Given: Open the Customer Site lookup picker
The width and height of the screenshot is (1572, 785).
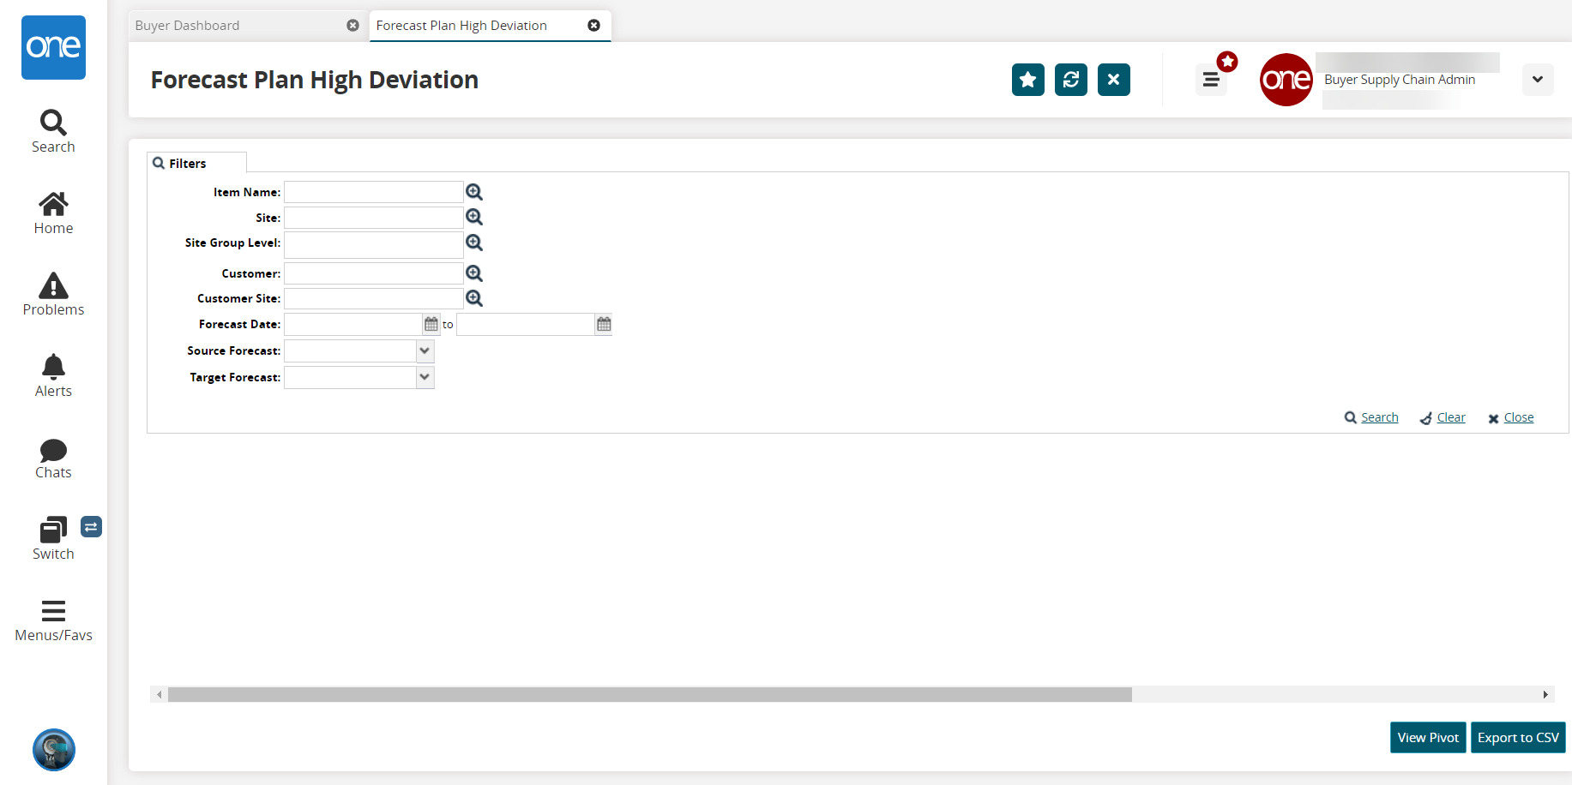Looking at the screenshot, I should (x=474, y=298).
